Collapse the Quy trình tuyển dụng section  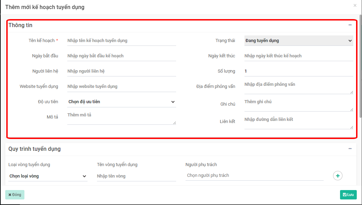350,149
